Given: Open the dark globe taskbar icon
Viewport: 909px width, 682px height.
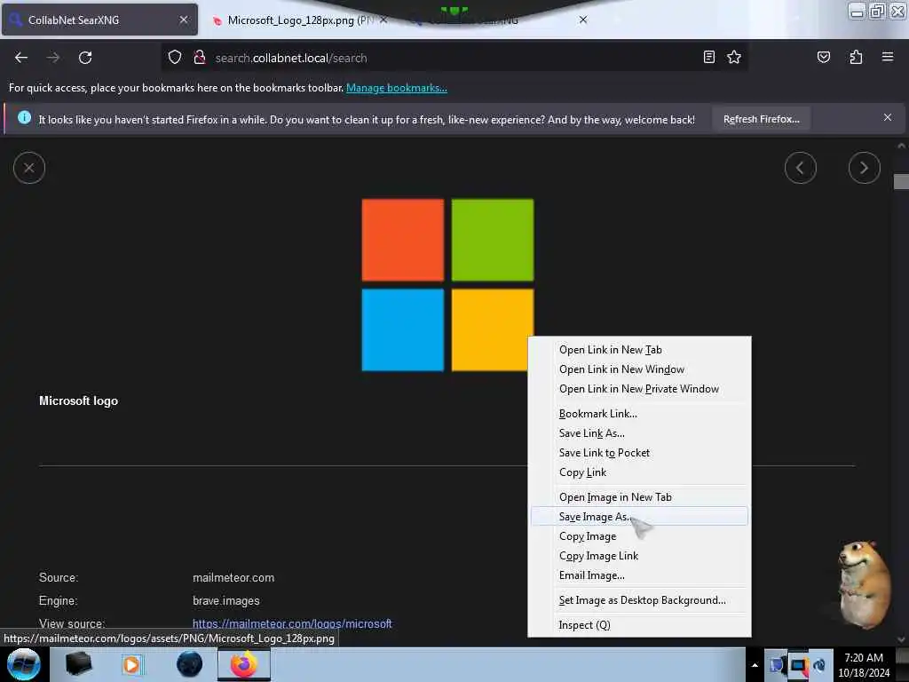Looking at the screenshot, I should pos(189,664).
